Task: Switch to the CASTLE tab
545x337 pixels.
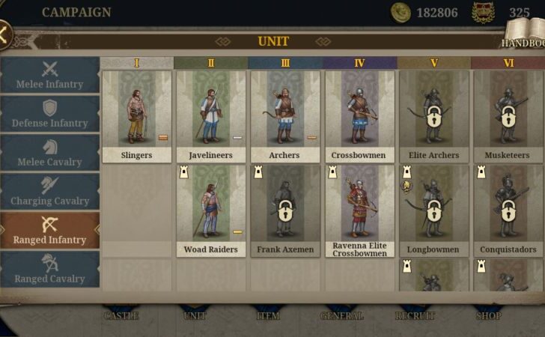Action: click(x=121, y=316)
